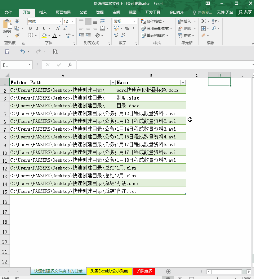This screenshot has width=254, height=279.
Task: Click the Copy icon in clipboard group
Action: tap(17, 28)
